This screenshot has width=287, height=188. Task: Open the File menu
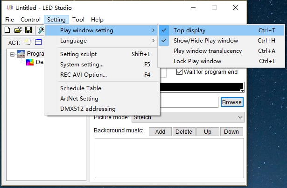click(x=9, y=20)
